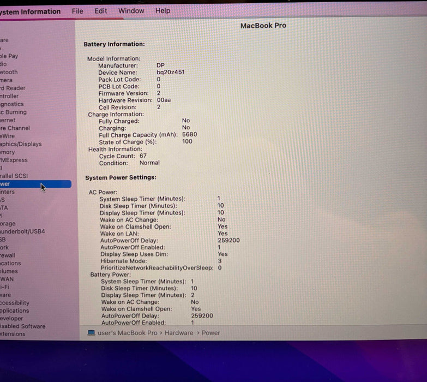Select Storage in the sidebar

point(8,224)
